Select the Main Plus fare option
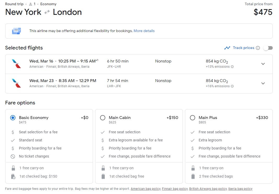Screen dimensions: 279x194 point(193,118)
